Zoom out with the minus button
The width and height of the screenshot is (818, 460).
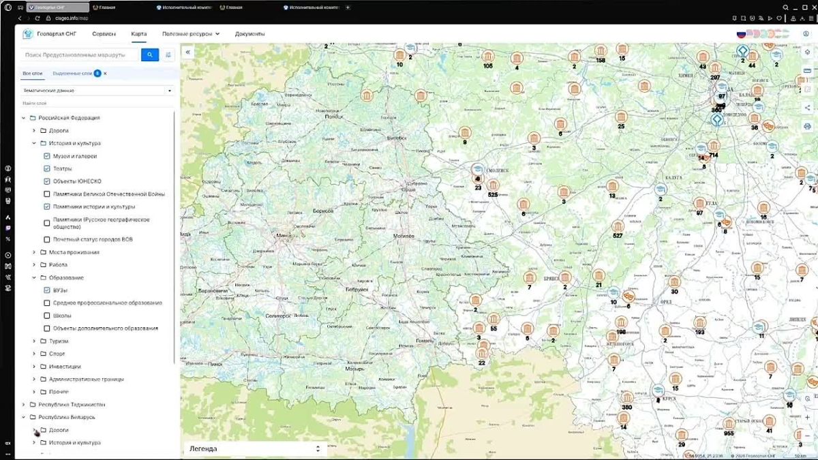tap(807, 435)
